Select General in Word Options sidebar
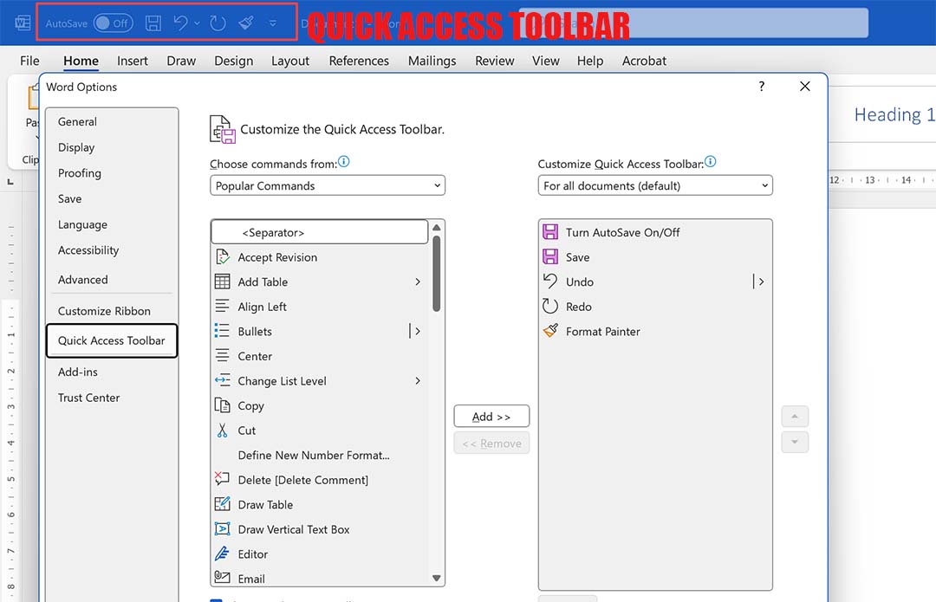Screen dimensions: 936x602 (112, 122)
